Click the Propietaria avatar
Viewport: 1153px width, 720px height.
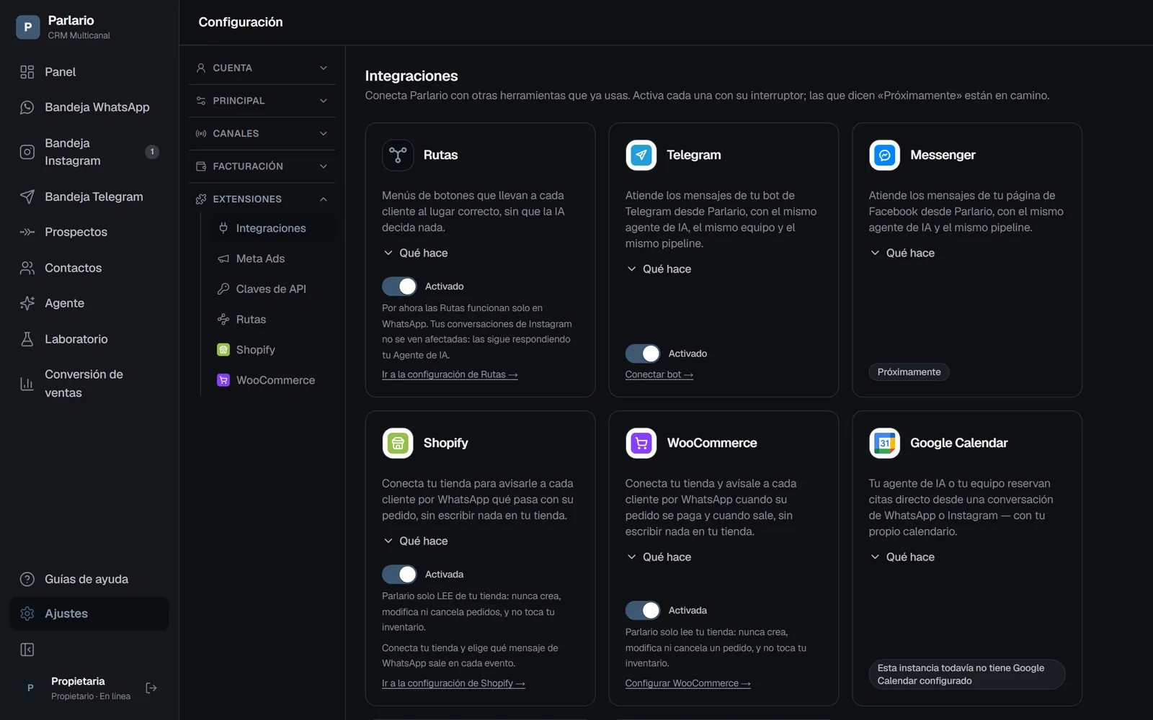[x=30, y=688]
